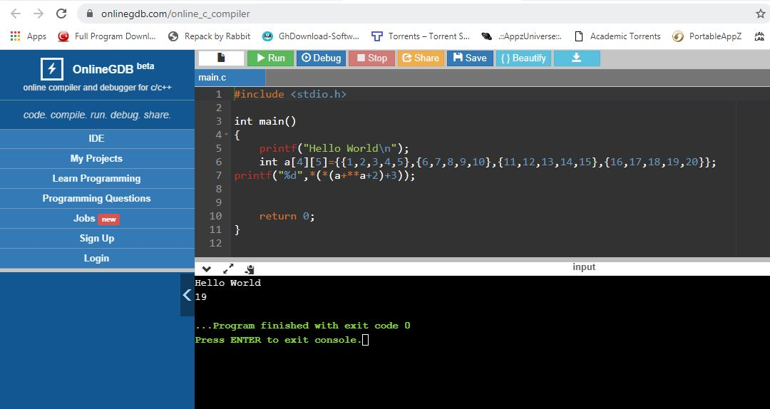Run the program
770x409 pixels.
pos(271,58)
